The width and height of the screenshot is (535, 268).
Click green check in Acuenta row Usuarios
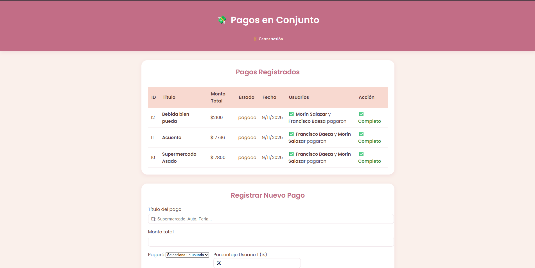[x=292, y=134]
